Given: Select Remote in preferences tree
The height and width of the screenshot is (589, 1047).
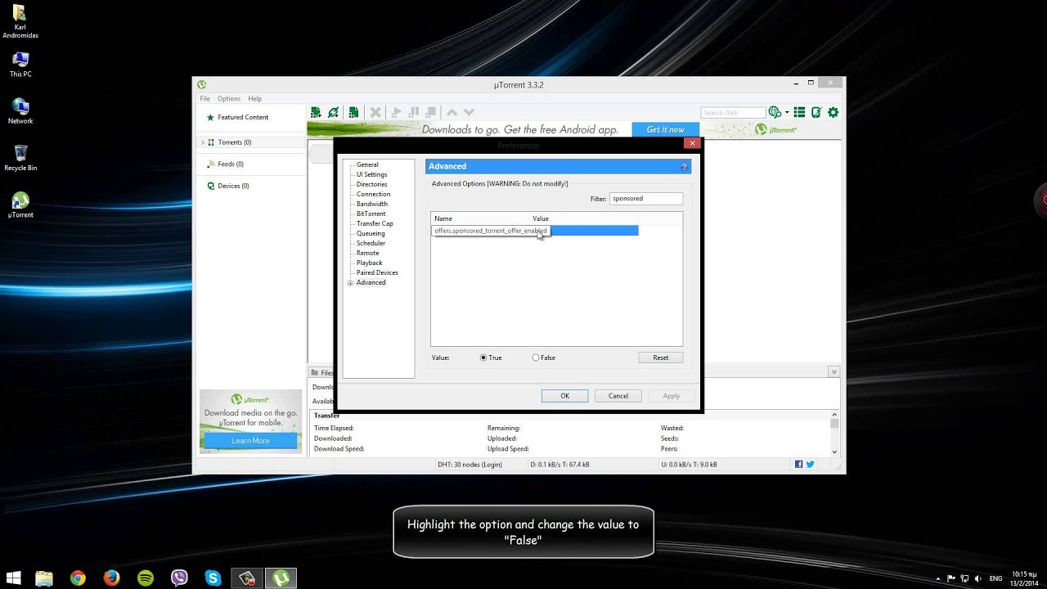Looking at the screenshot, I should click(367, 253).
